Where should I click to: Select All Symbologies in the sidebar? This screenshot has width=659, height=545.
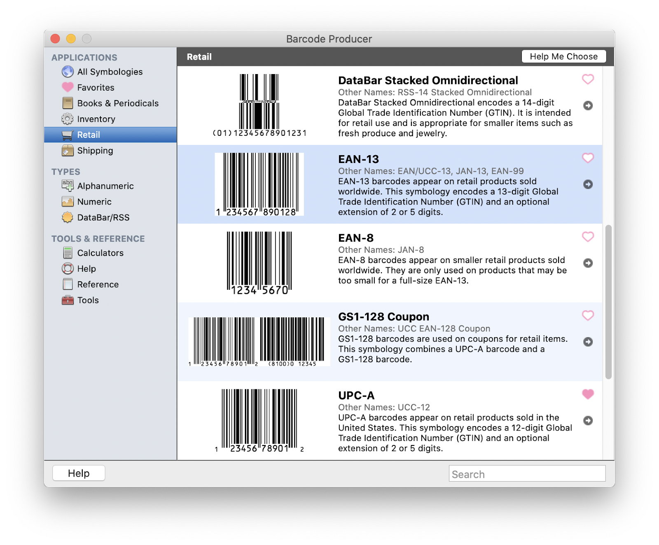click(110, 72)
